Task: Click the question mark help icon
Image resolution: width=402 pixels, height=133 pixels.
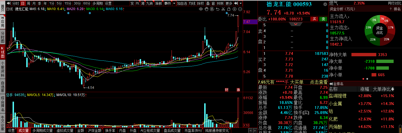Action: click(391, 9)
